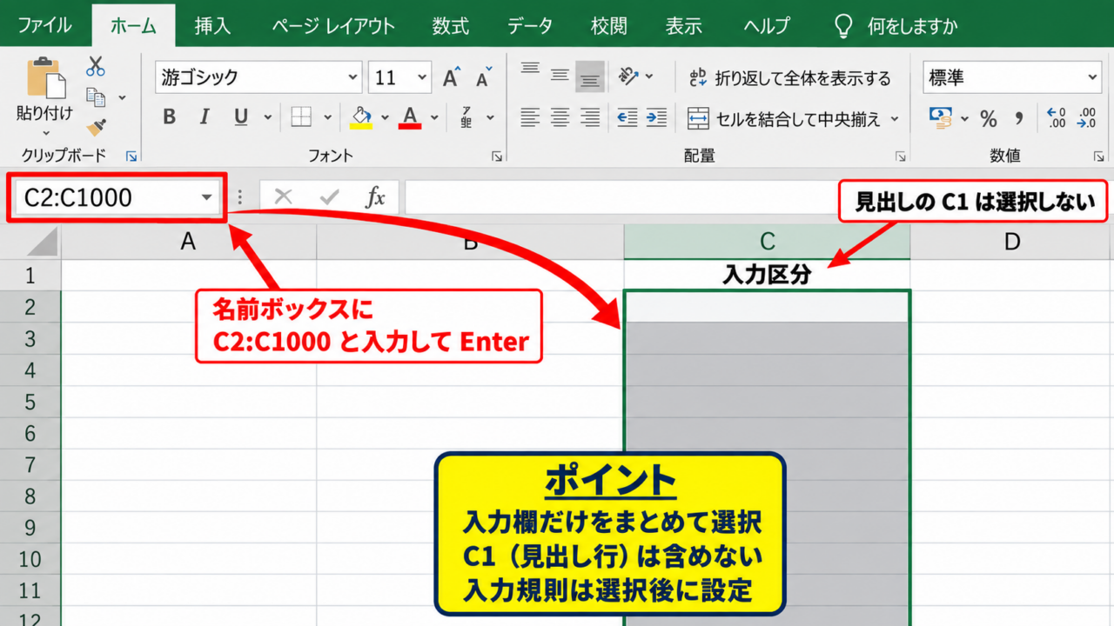Click 折り返して全体を表示する wrap text button

790,78
